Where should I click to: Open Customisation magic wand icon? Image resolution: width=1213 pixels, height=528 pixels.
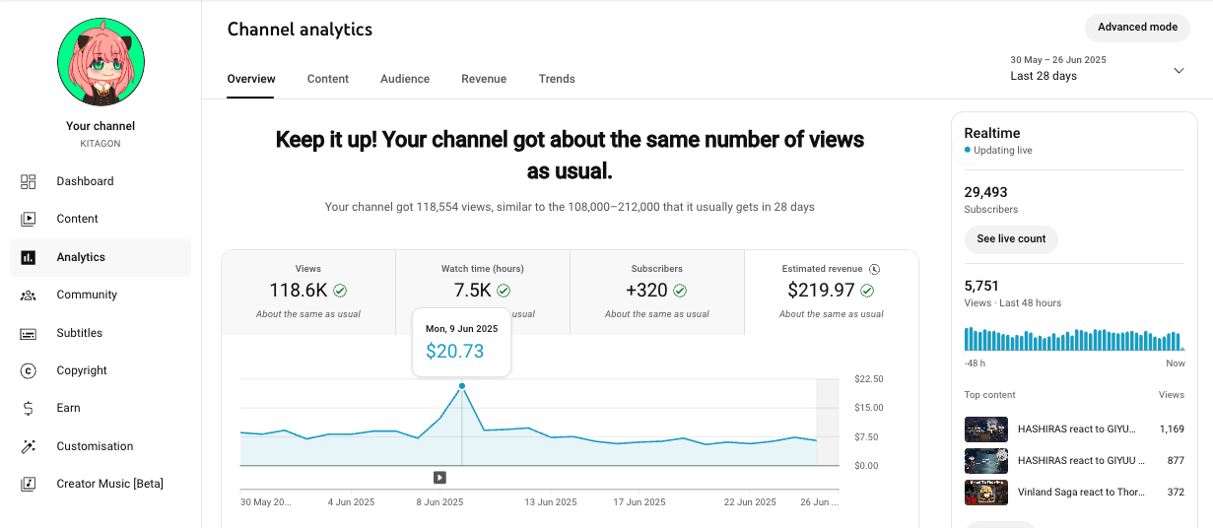point(29,446)
